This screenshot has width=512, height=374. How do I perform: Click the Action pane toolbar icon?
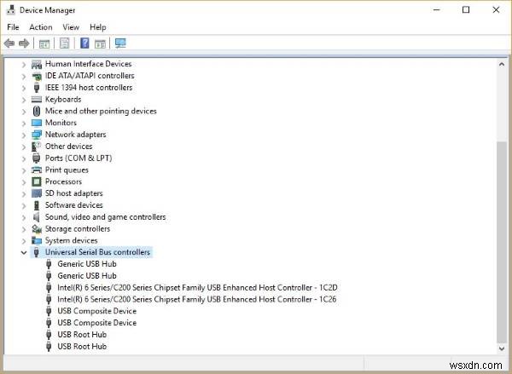click(100, 43)
